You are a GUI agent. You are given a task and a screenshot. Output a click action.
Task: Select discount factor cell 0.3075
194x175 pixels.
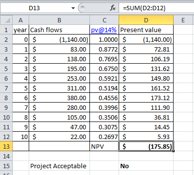coord(104,127)
